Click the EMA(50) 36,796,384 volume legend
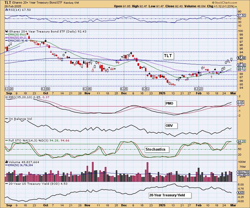The height and width of the screenshot is (208, 250). [21, 165]
